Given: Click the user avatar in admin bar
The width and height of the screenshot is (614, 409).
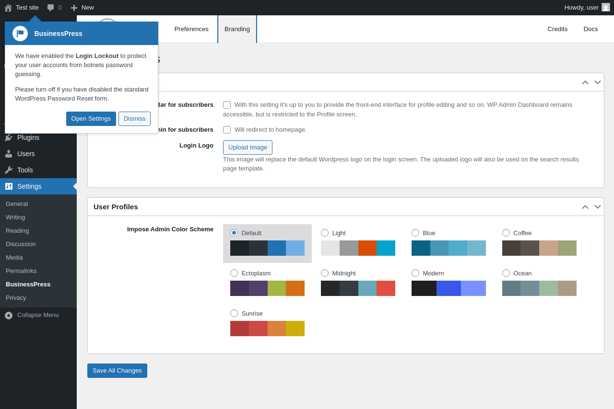Looking at the screenshot, I should tap(606, 7).
